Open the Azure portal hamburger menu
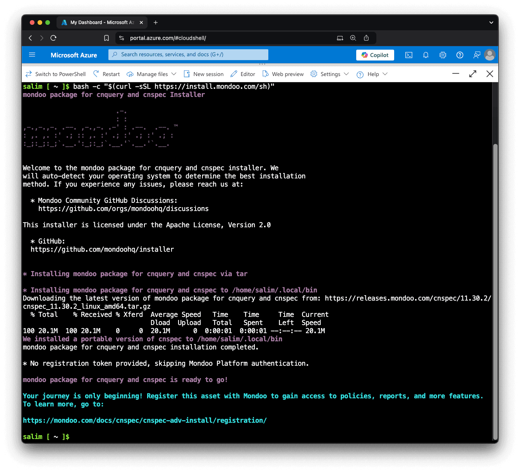Viewport: 520px width, 472px height. [x=32, y=55]
